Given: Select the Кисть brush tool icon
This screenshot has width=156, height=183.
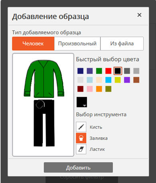Looking at the screenshot, I should 81,127.
